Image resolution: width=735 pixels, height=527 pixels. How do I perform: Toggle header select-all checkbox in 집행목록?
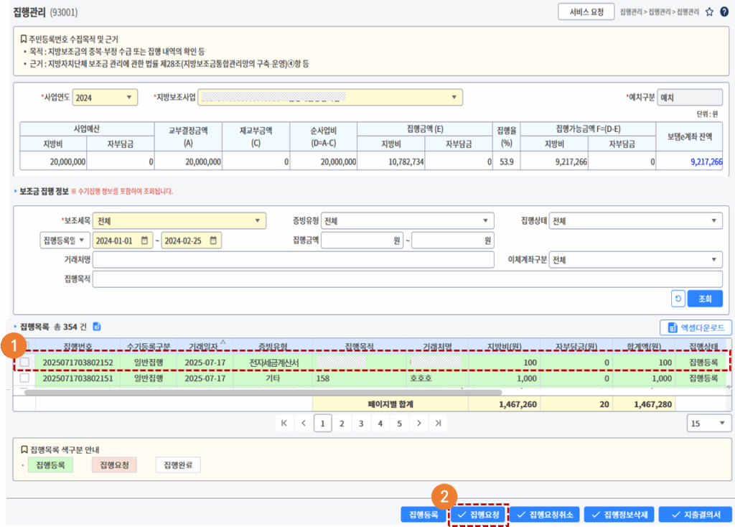click(27, 345)
